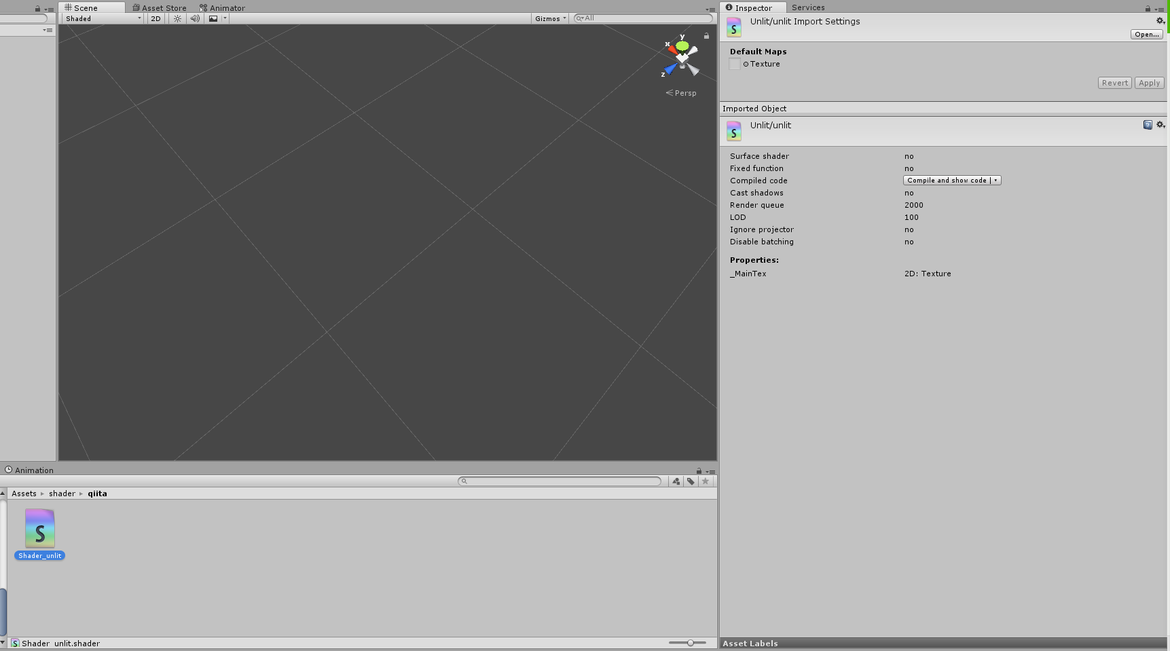
Task: Mute scene audio with the speaker icon
Action: point(195,18)
